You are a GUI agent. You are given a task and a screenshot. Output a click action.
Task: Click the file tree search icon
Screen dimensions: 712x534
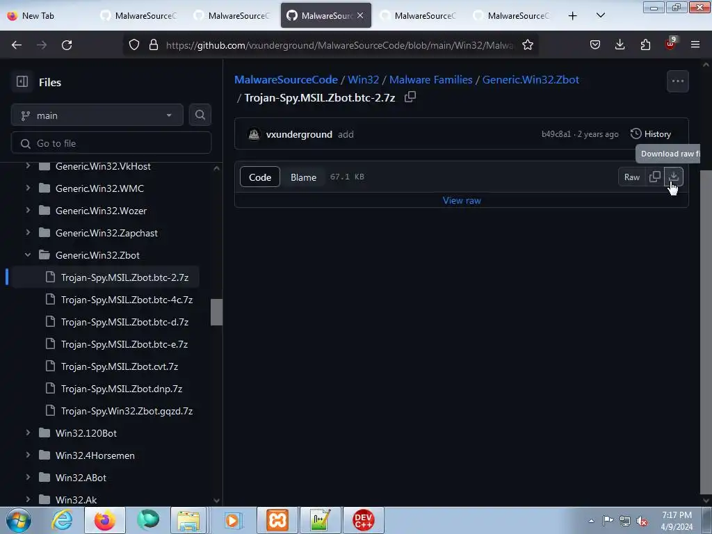[x=200, y=115]
